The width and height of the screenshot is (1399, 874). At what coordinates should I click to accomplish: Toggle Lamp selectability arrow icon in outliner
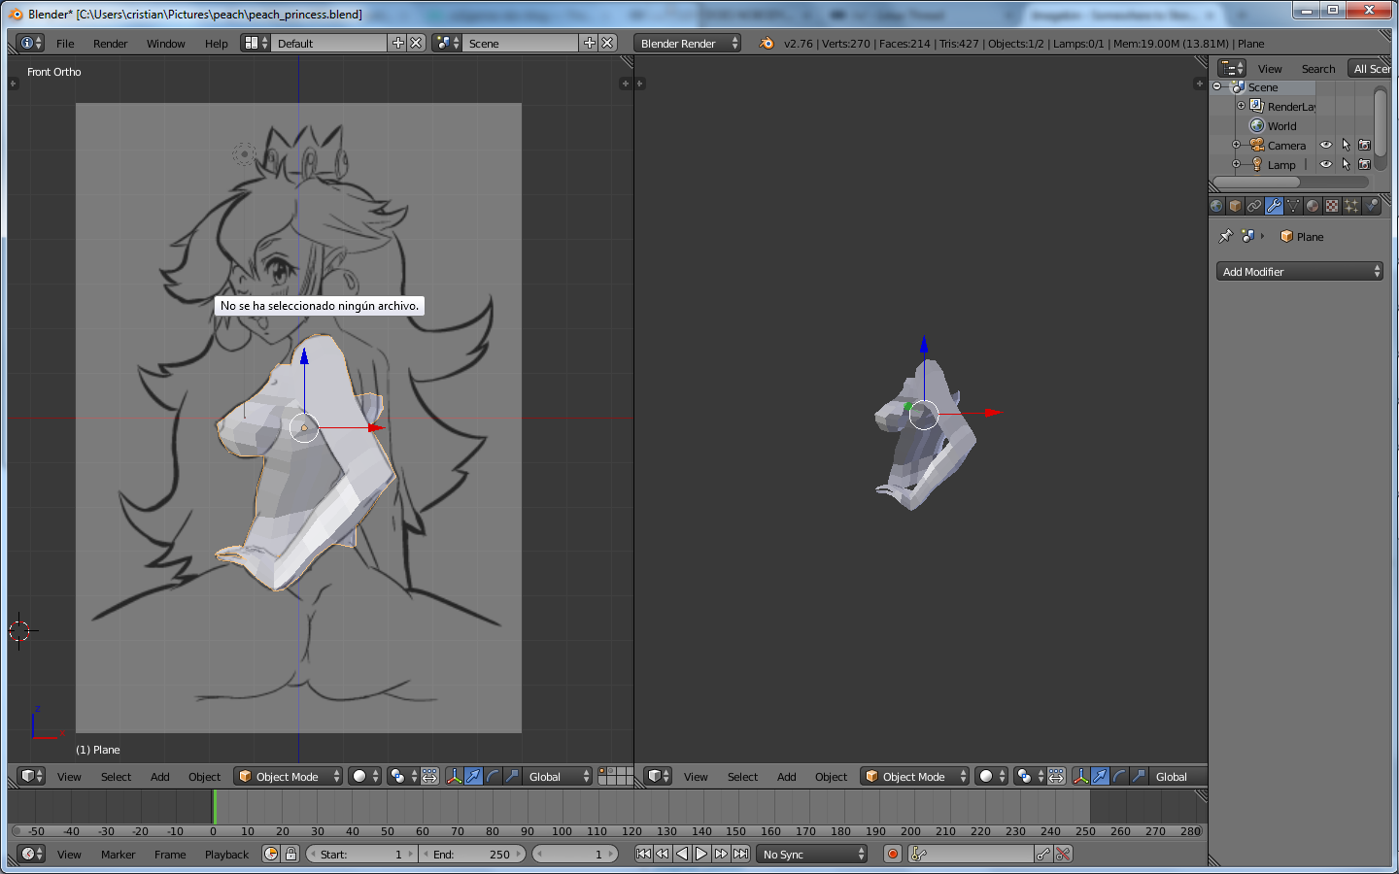[1346, 164]
